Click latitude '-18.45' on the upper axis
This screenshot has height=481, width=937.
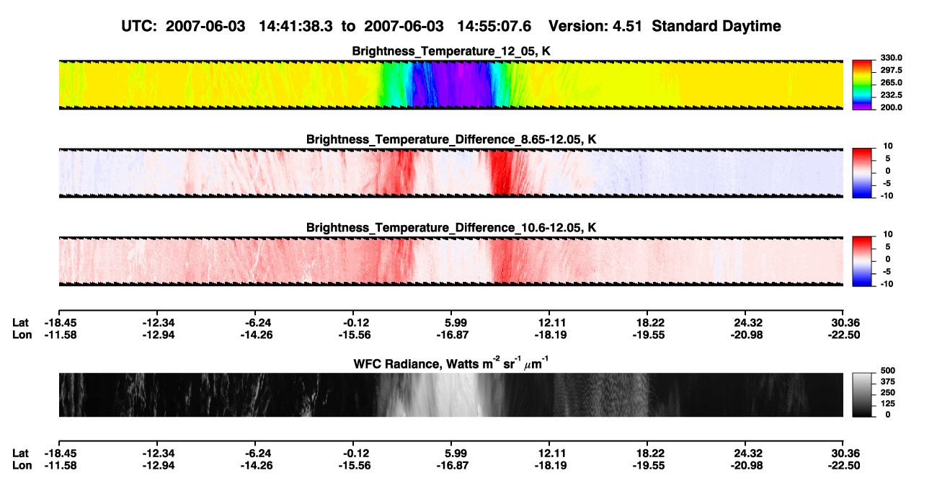click(x=59, y=322)
